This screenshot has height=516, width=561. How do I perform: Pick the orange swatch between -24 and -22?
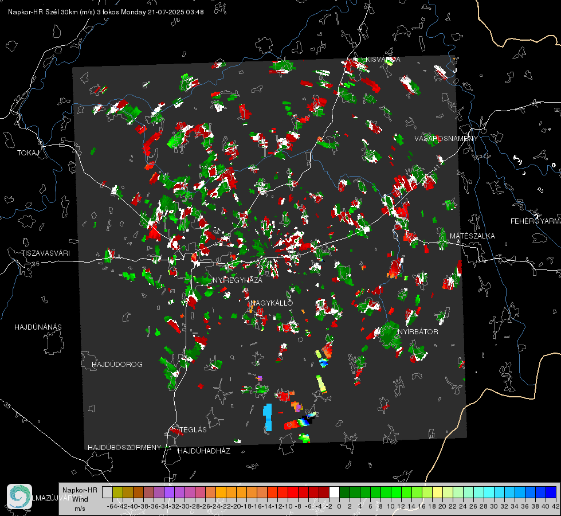click(x=221, y=492)
